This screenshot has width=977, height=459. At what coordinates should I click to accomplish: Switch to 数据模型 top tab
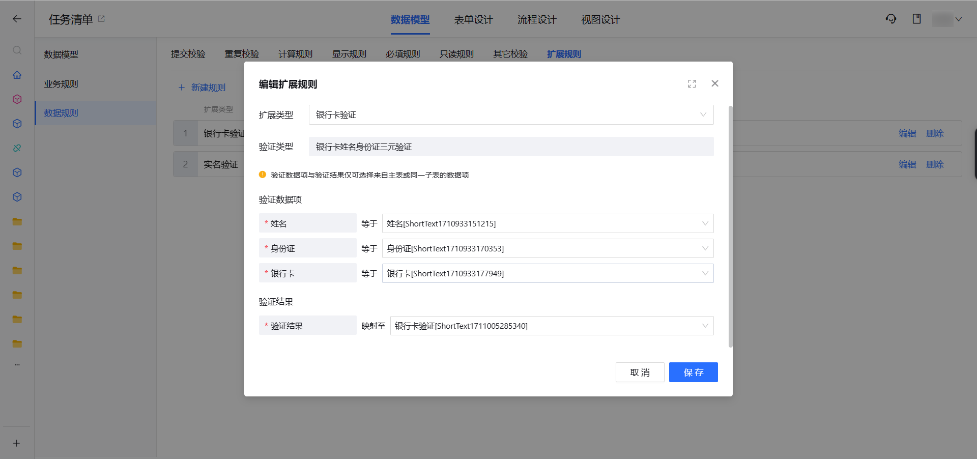tap(410, 19)
